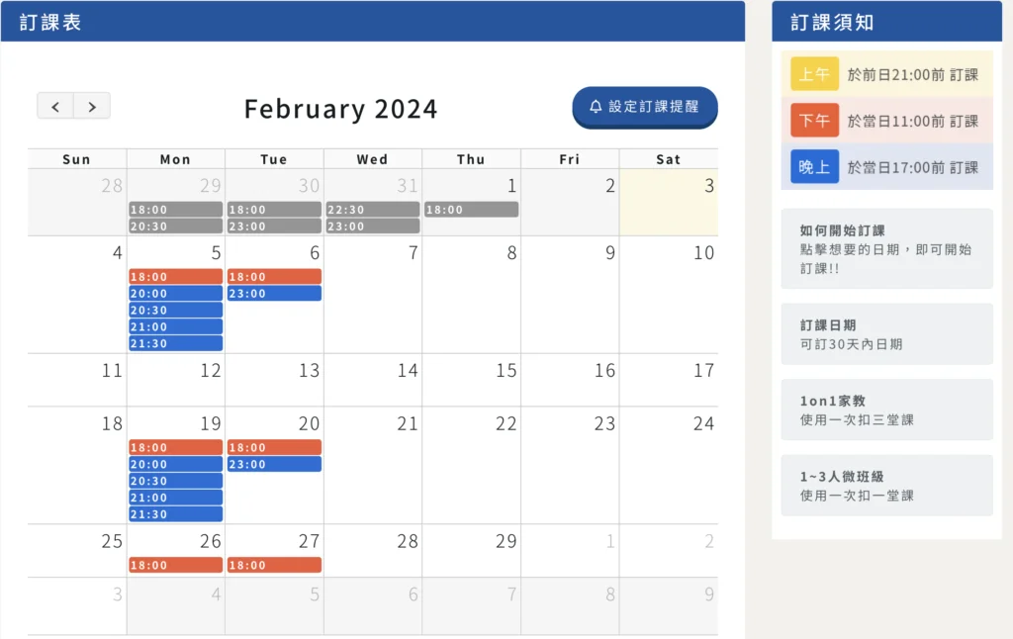Click the orange 下午 afternoon label
Screen dimensions: 1013x639
pyautogui.click(x=814, y=121)
